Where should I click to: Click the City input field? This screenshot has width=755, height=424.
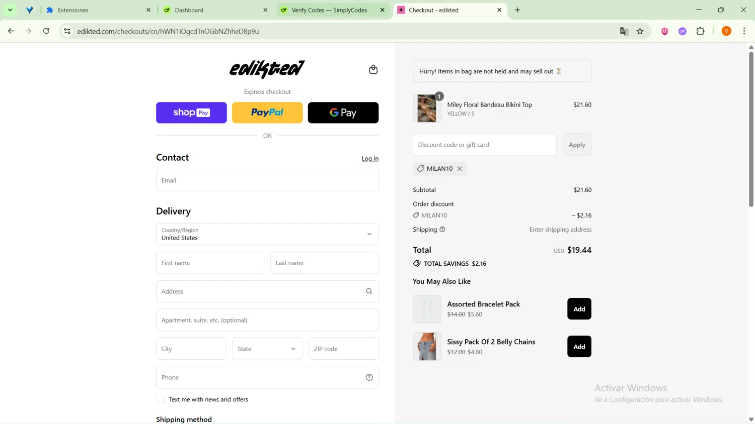[191, 349]
